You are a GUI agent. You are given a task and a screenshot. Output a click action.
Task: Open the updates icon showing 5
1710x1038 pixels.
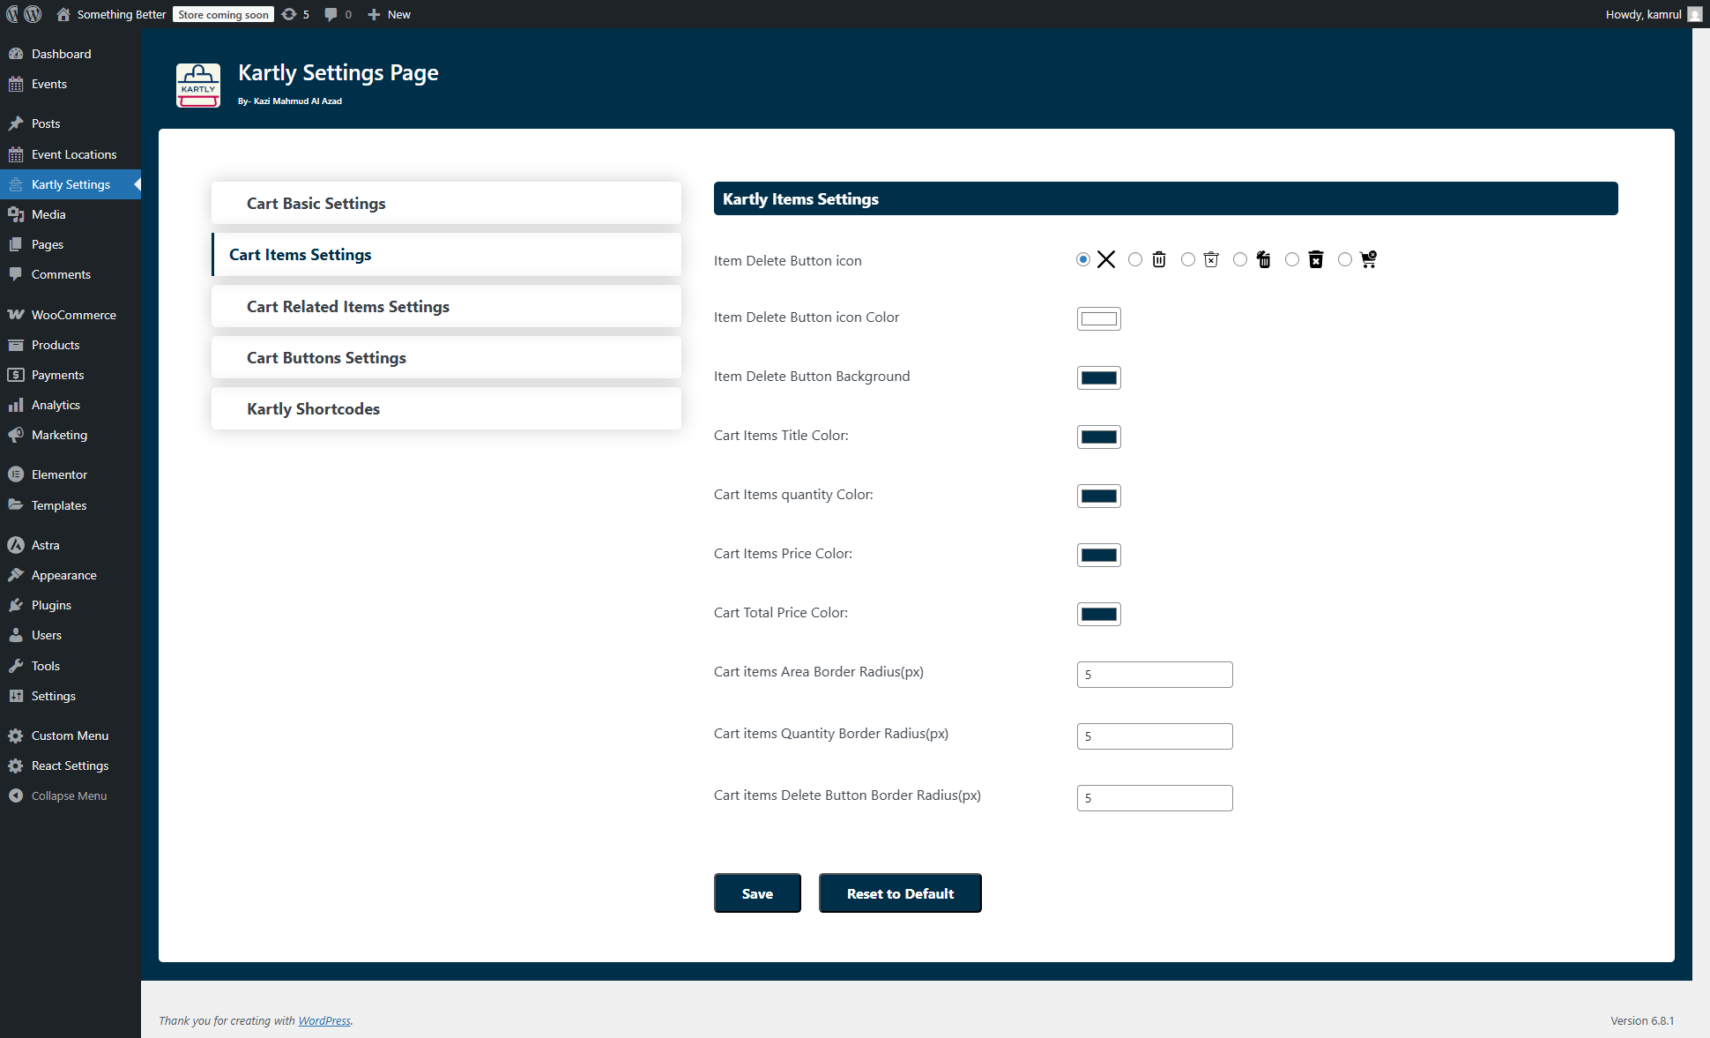click(289, 14)
